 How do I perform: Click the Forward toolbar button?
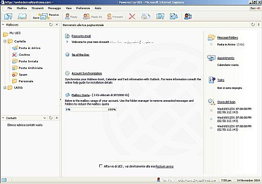coord(115,16)
